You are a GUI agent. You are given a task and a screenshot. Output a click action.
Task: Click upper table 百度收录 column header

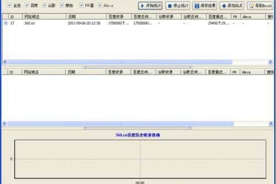(x=119, y=17)
